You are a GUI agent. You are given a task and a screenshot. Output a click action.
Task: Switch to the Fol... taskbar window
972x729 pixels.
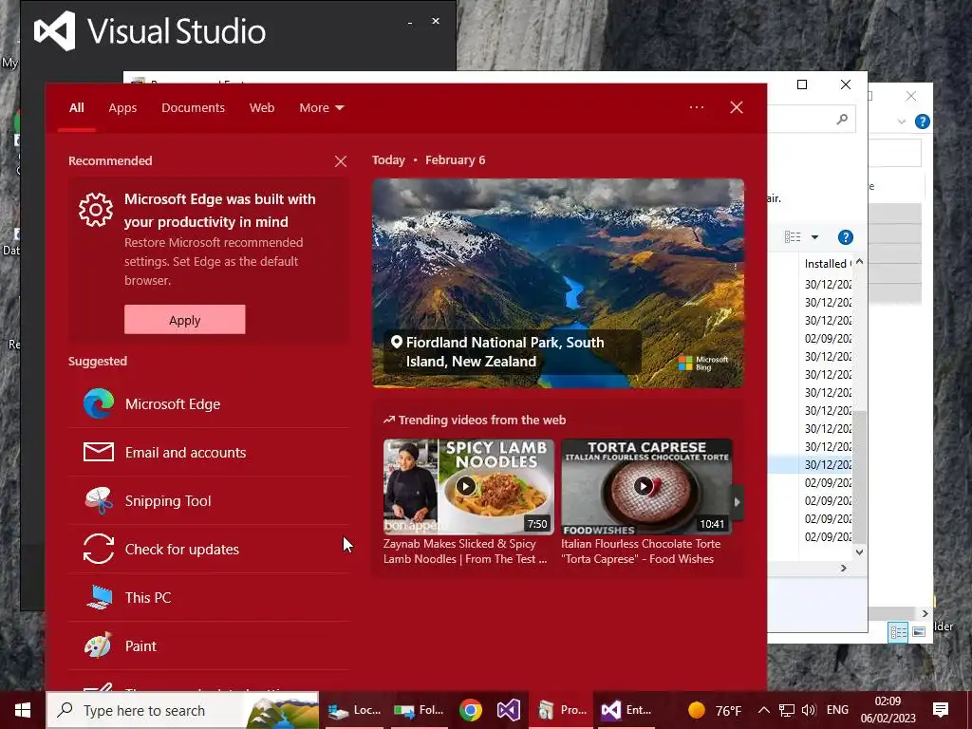pos(419,710)
